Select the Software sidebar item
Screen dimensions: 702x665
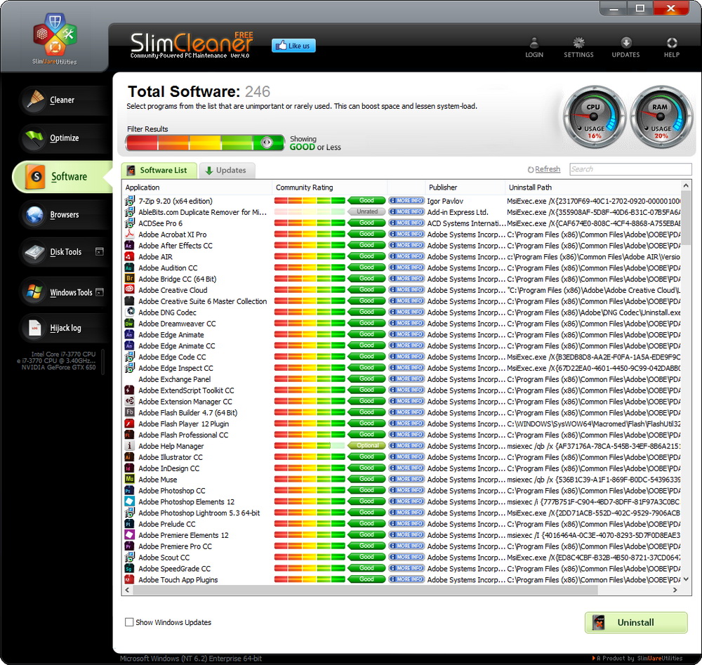click(62, 176)
